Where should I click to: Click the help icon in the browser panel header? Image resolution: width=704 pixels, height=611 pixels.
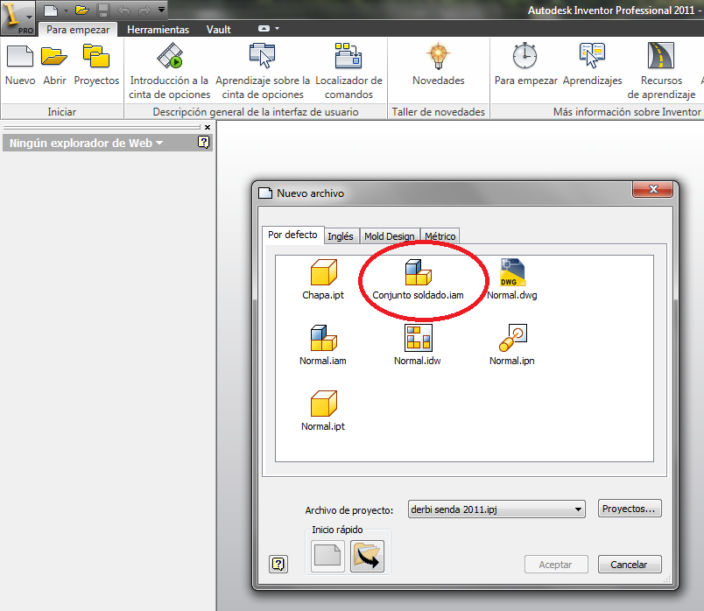pyautogui.click(x=203, y=143)
